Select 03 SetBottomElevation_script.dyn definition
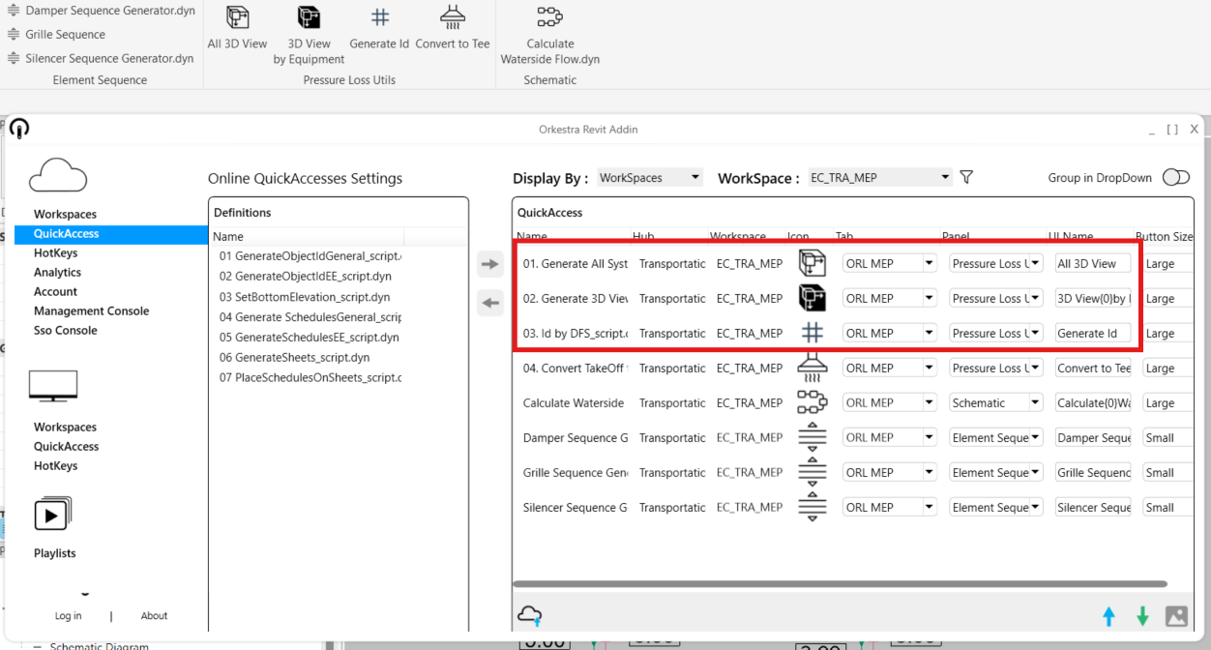 305,297
